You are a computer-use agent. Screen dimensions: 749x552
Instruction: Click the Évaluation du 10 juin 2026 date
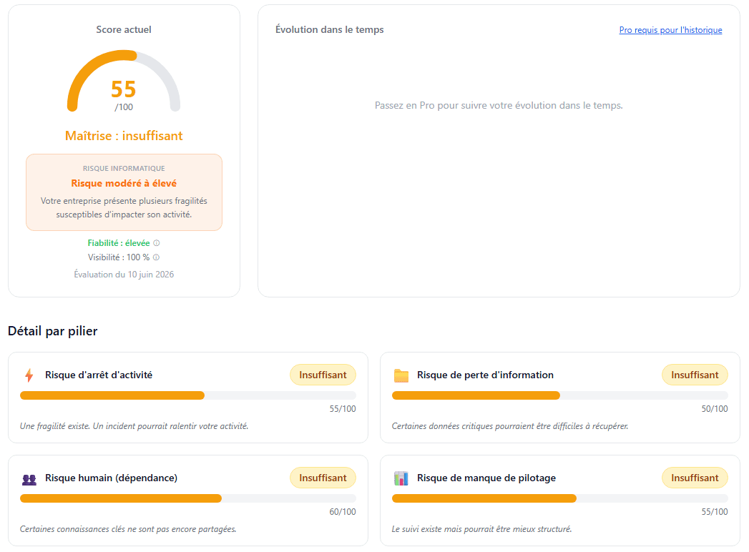point(124,275)
